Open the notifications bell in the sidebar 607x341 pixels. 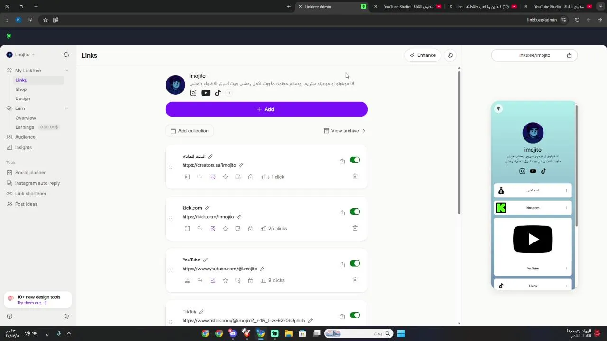(x=66, y=55)
